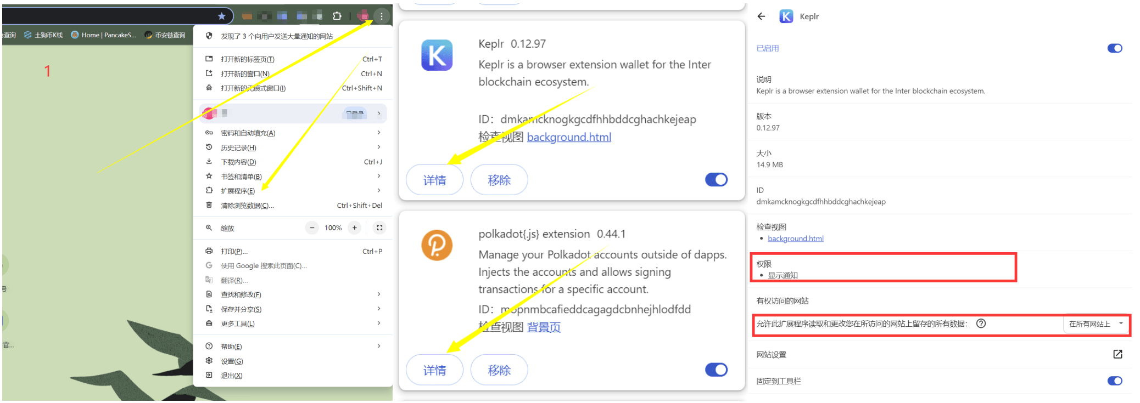This screenshot has height=403, width=1140.
Task: Click Google G icon for page search
Action: (x=209, y=265)
